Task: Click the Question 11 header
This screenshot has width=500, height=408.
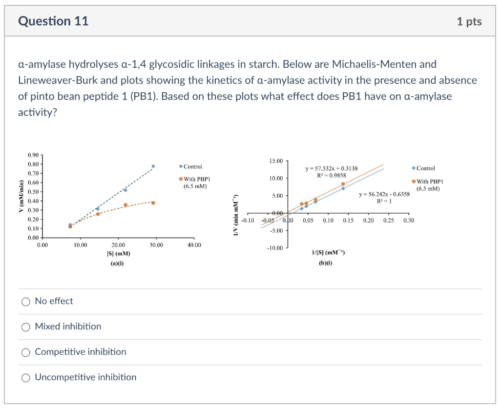Action: (x=53, y=21)
